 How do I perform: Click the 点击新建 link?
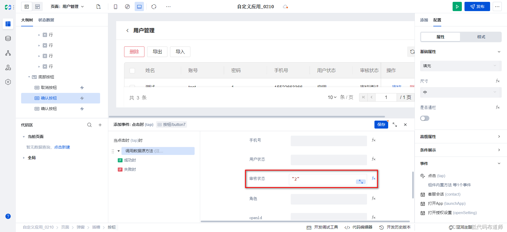click(62, 147)
